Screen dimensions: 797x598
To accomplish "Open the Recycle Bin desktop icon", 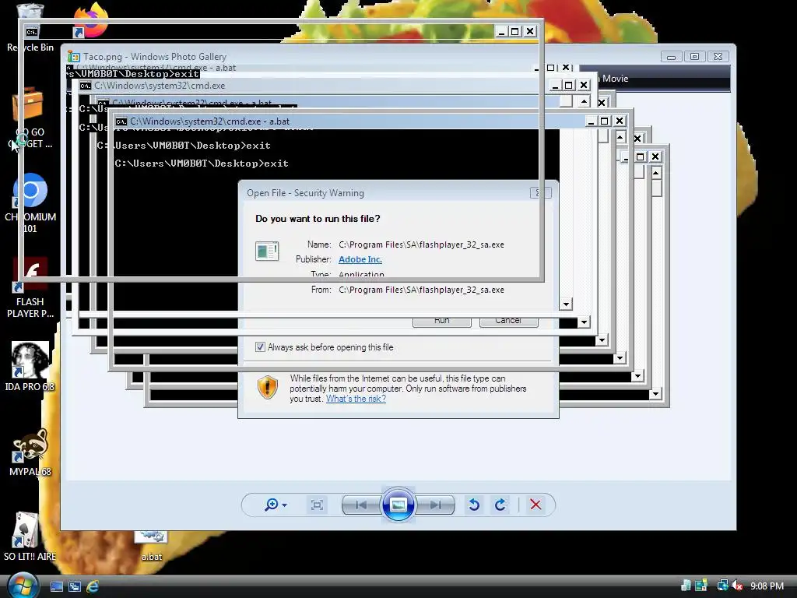I will [x=30, y=28].
